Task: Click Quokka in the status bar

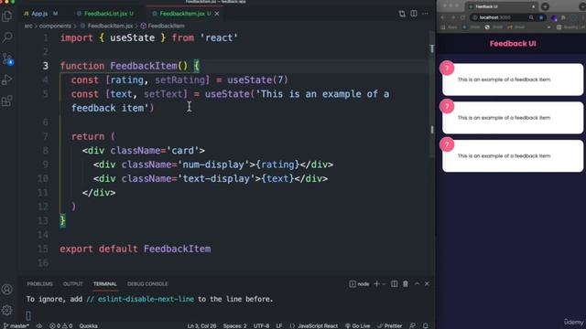Action: (88, 325)
